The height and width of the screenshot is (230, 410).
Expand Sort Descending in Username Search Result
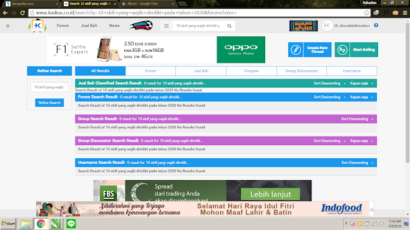point(357,163)
